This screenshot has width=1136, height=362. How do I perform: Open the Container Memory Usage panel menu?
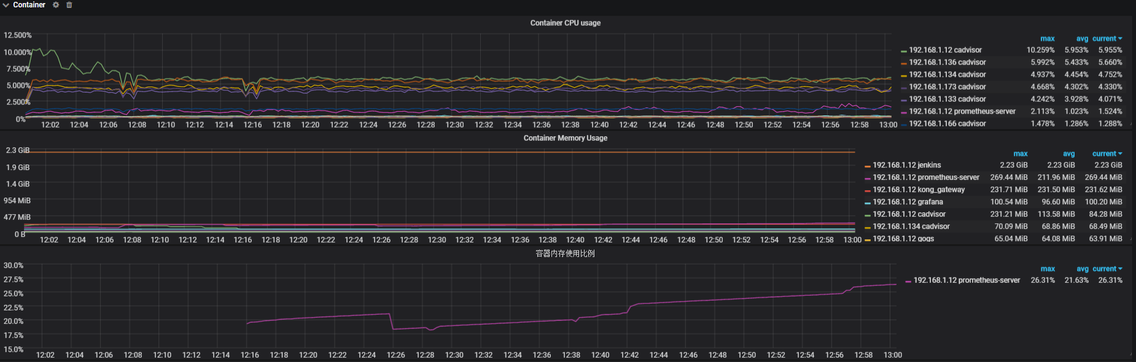pyautogui.click(x=565, y=138)
